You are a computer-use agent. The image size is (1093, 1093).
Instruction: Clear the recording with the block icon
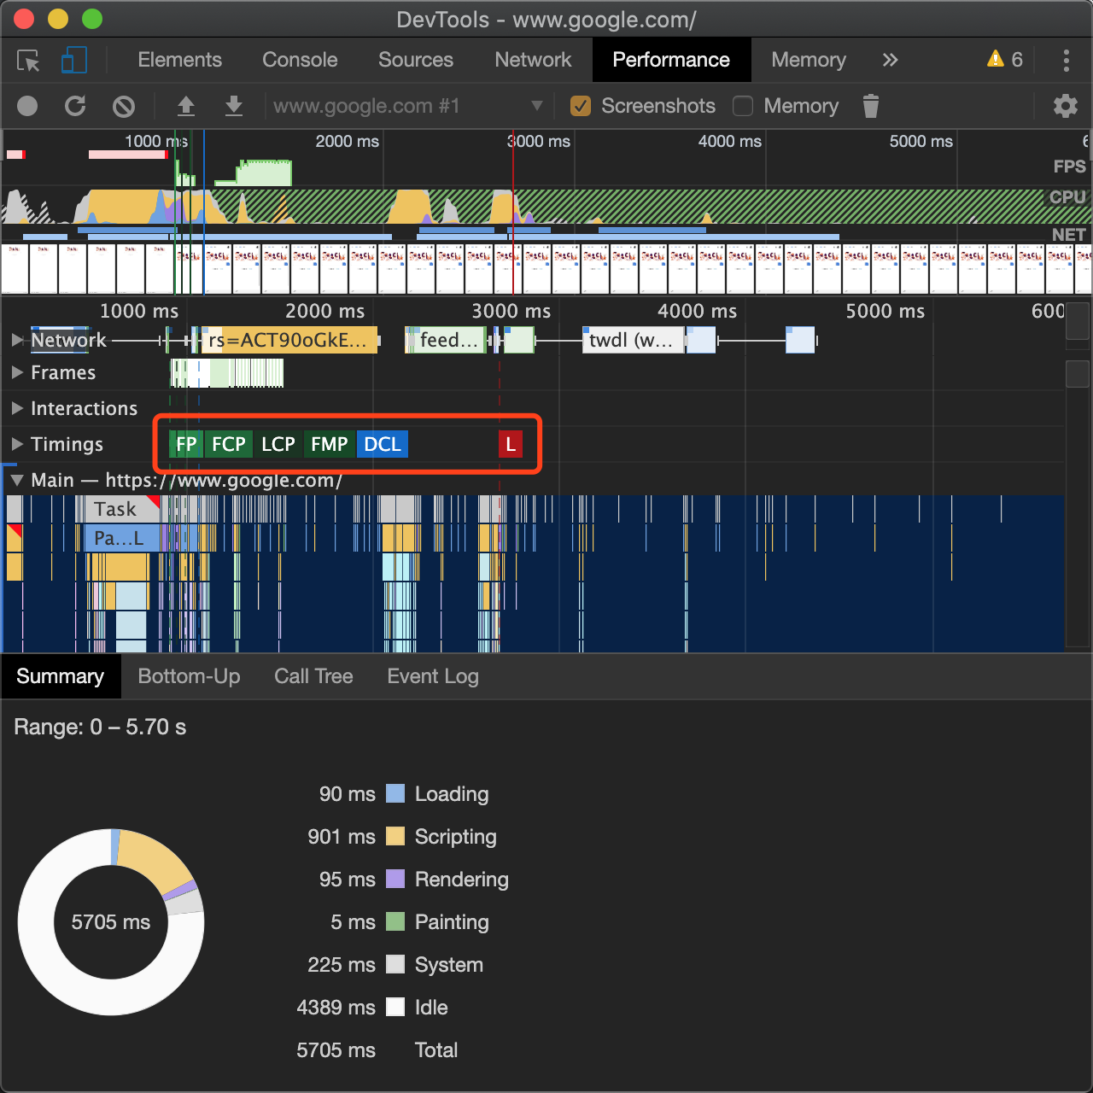coord(124,106)
